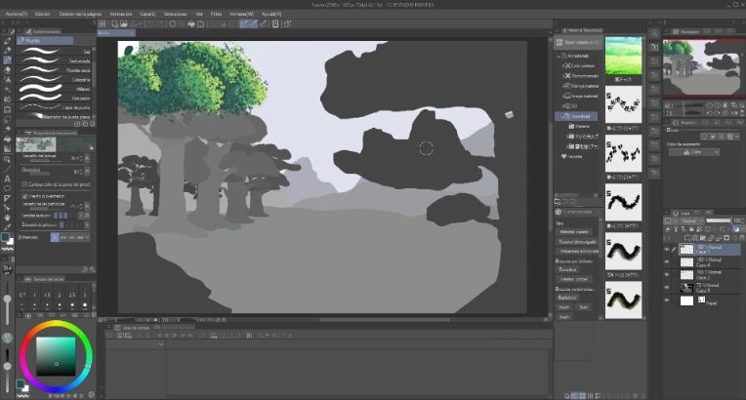Open Filtro menu
Screen dimensions: 746x400
click(x=216, y=14)
